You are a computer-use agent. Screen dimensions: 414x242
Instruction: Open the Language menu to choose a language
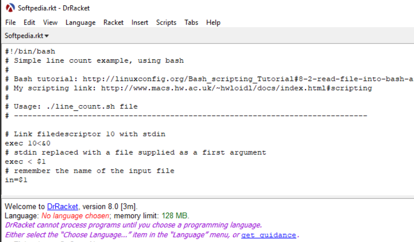point(80,23)
